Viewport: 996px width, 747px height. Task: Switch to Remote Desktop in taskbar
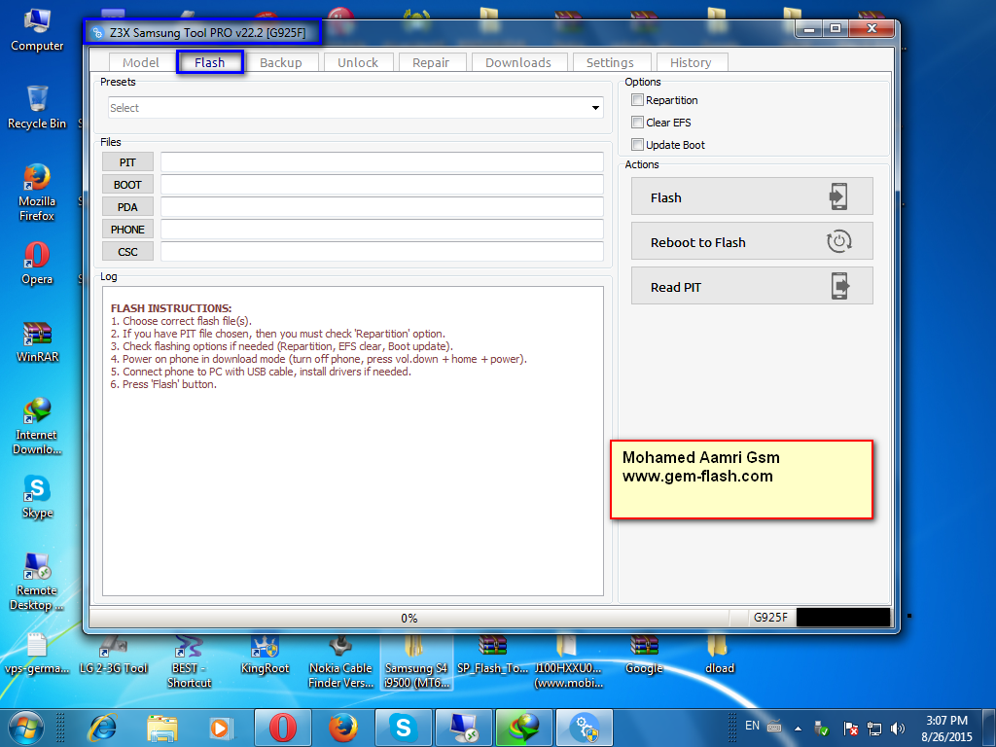(x=464, y=728)
